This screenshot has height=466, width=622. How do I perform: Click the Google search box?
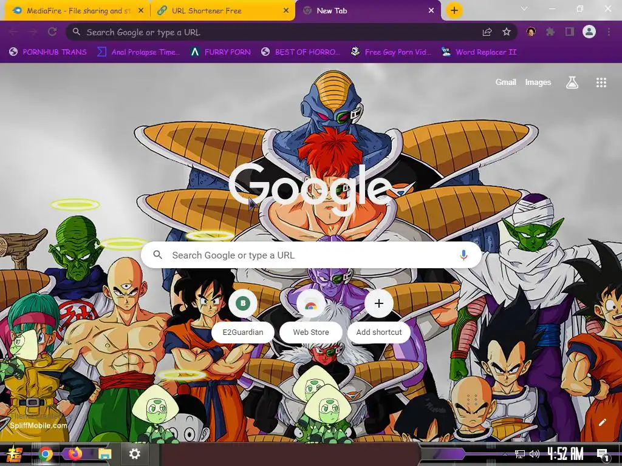311,255
